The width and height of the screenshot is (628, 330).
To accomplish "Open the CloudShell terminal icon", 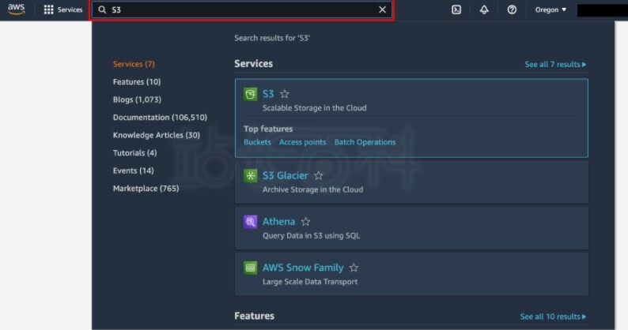I will pyautogui.click(x=456, y=9).
